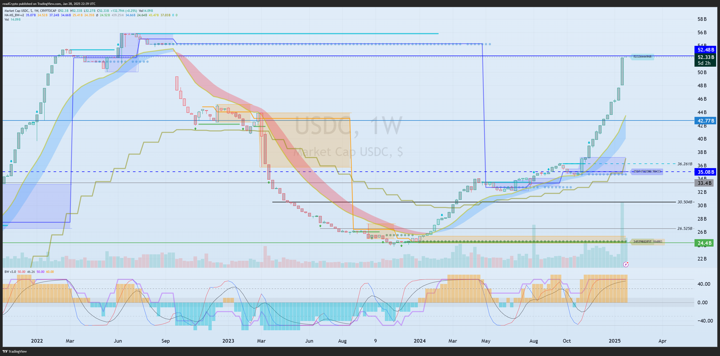Click the 37.03B value in HA-MS legend
Image resolution: width=720 pixels, height=356 pixels.
click(x=165, y=15)
